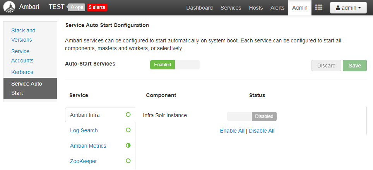This screenshot has height=170, width=373.
Task: Click the Save button
Action: tap(355, 66)
